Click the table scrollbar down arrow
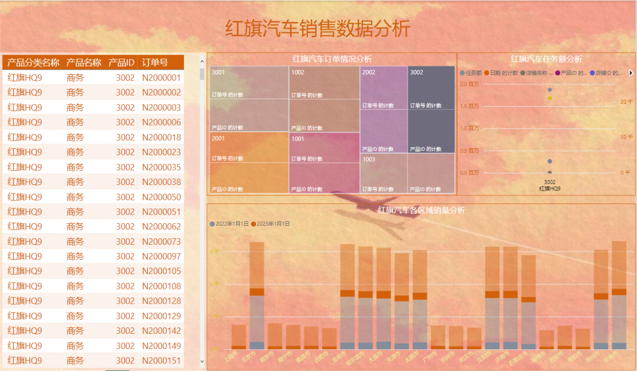637x371 pixels. point(202,361)
